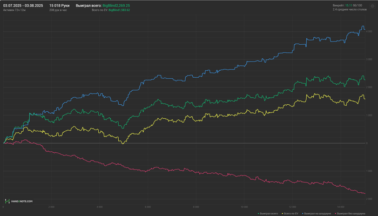Click the winrate value 15.11
The height and width of the screenshot is (216, 378).
(x=349, y=5)
